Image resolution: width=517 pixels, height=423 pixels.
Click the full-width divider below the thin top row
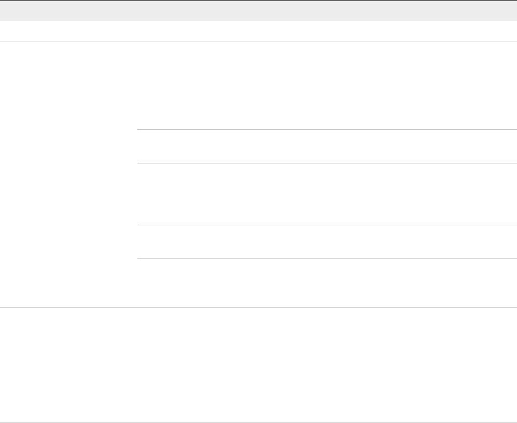(258, 41)
